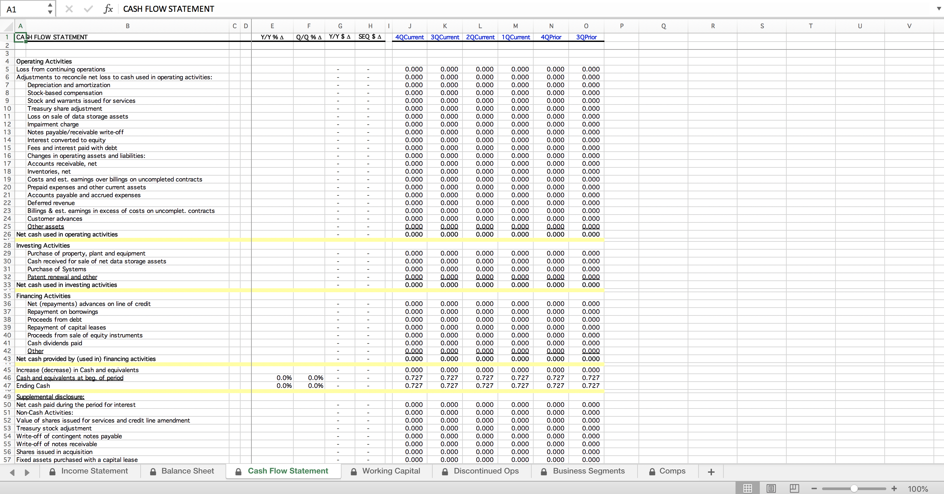944x494 pixels.
Task: Select Financing Activities heading cell
Action: 43,296
